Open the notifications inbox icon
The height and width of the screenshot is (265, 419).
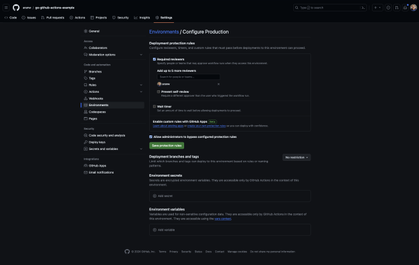coord(405,8)
